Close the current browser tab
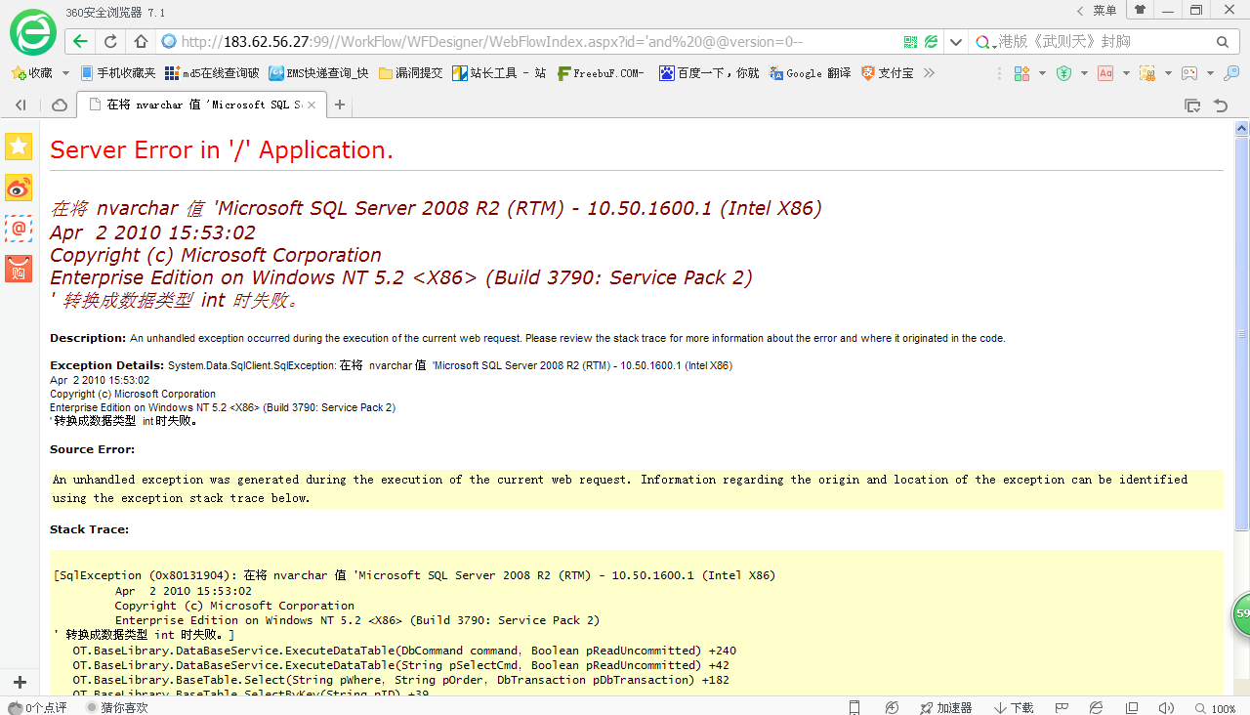The width and height of the screenshot is (1250, 715). [312, 105]
